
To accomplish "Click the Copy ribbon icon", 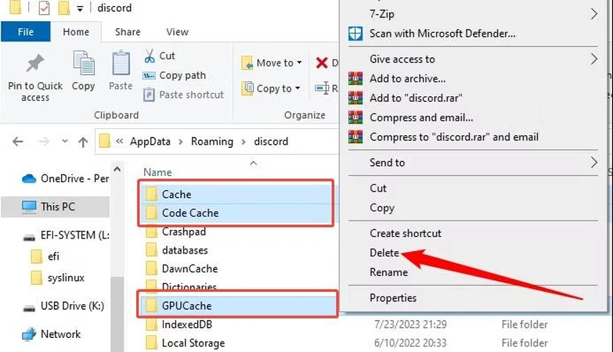I will coord(83,63).
